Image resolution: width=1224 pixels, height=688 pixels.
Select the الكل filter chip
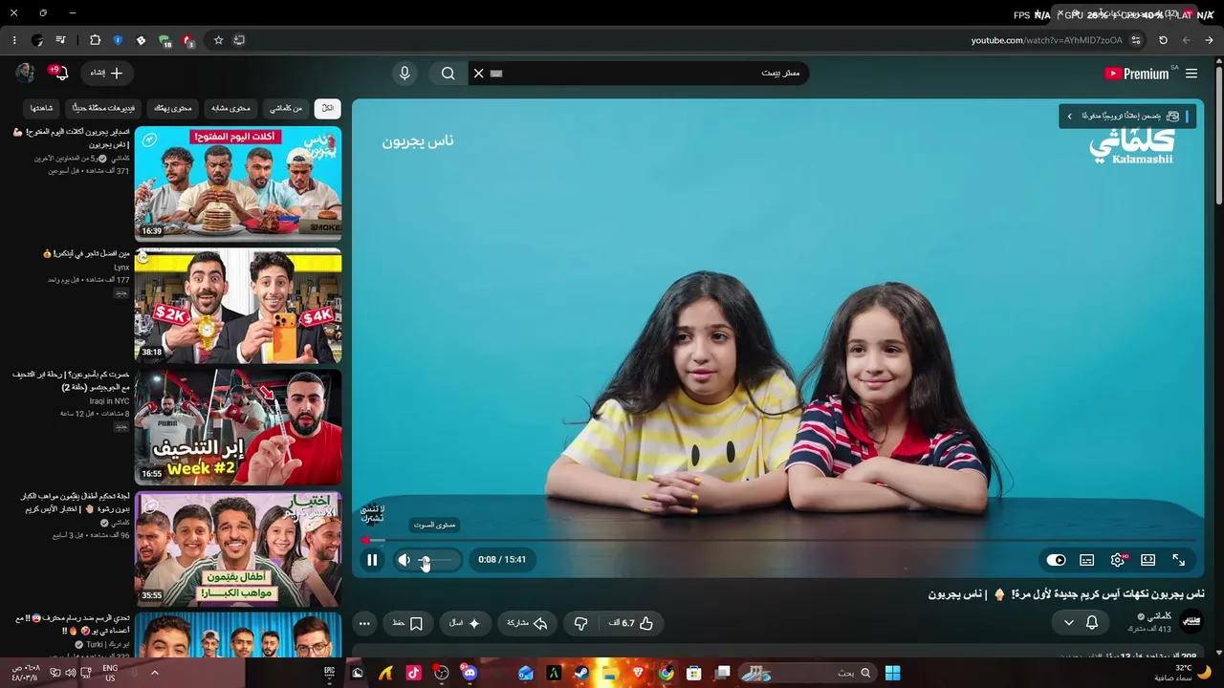[x=327, y=109]
